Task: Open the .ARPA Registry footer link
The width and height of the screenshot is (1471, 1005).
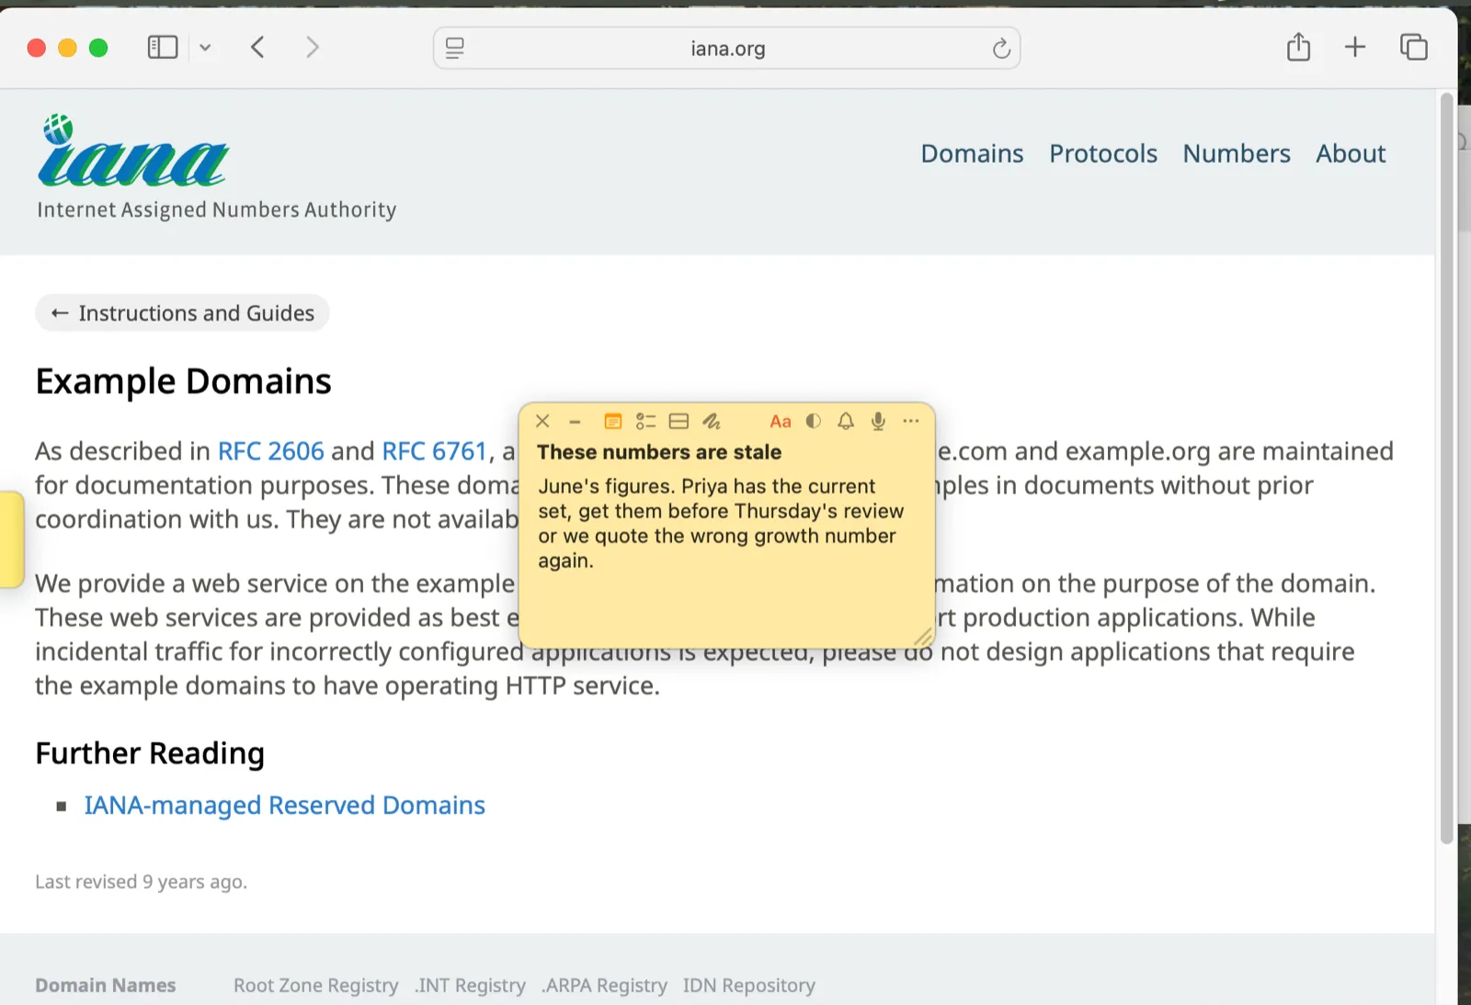Action: point(604,986)
